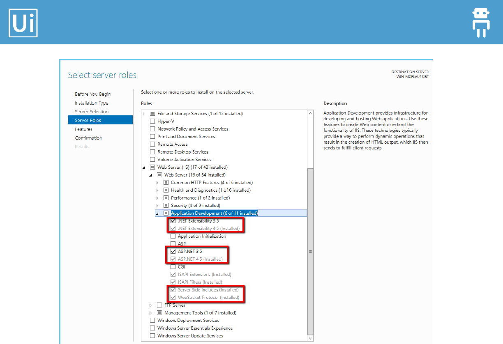Select the .NET Extensibility 4.5 (Installed) row
This screenshot has height=344, width=503.
coord(209,228)
